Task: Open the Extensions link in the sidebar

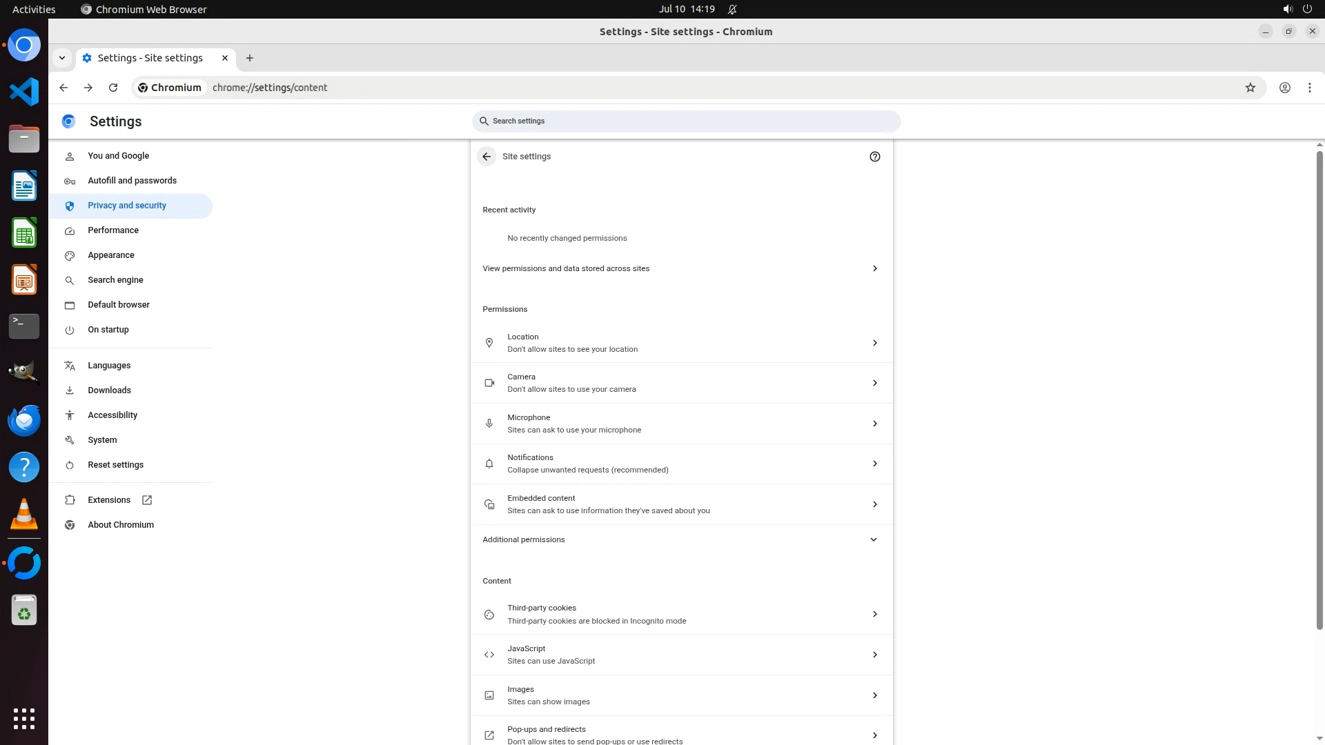Action: coord(109,500)
